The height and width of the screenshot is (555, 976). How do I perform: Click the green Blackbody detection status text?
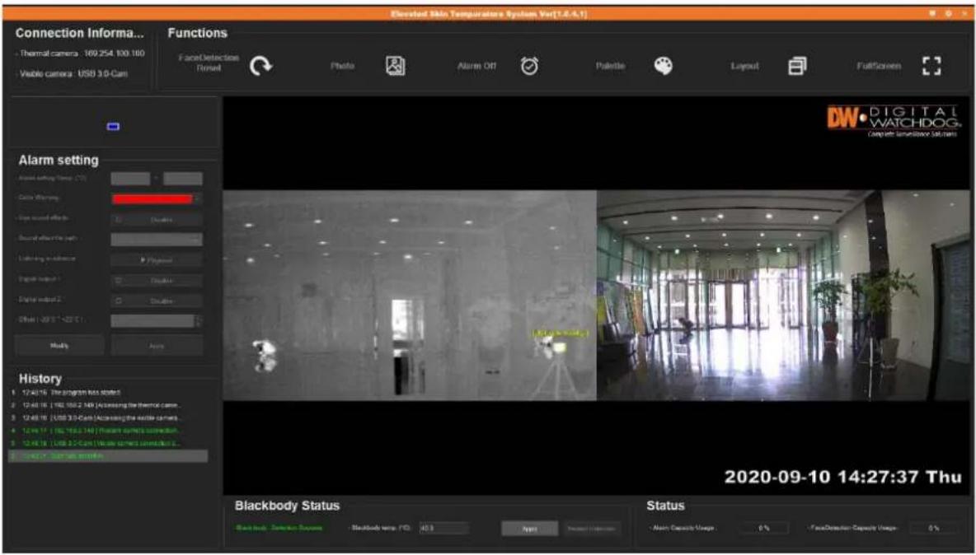[x=279, y=529]
